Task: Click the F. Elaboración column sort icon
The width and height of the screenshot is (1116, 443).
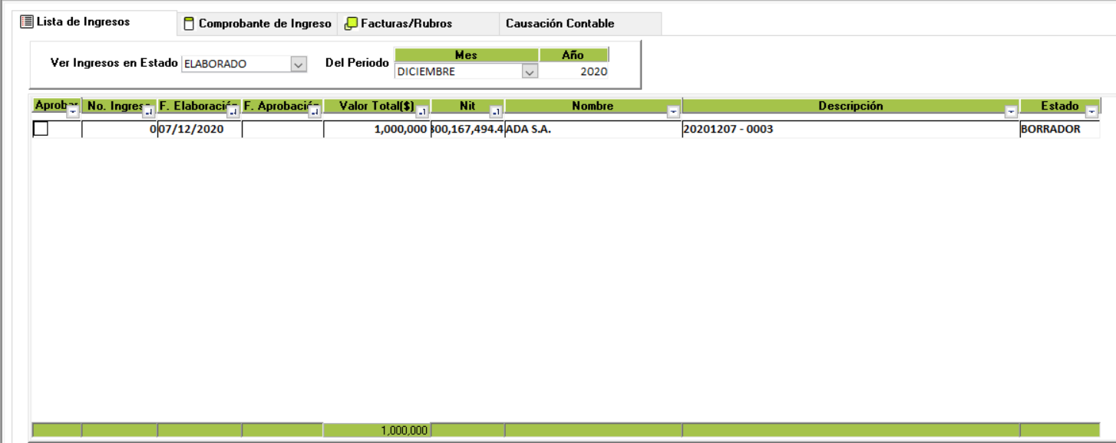Action: [233, 112]
